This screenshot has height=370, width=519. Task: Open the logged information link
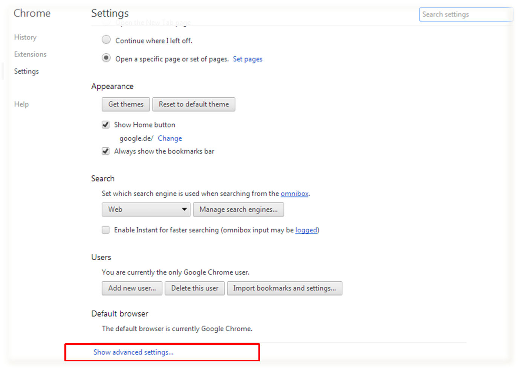click(306, 230)
